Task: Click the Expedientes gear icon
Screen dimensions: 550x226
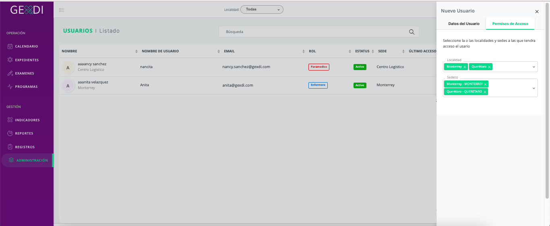Action: pos(10,60)
